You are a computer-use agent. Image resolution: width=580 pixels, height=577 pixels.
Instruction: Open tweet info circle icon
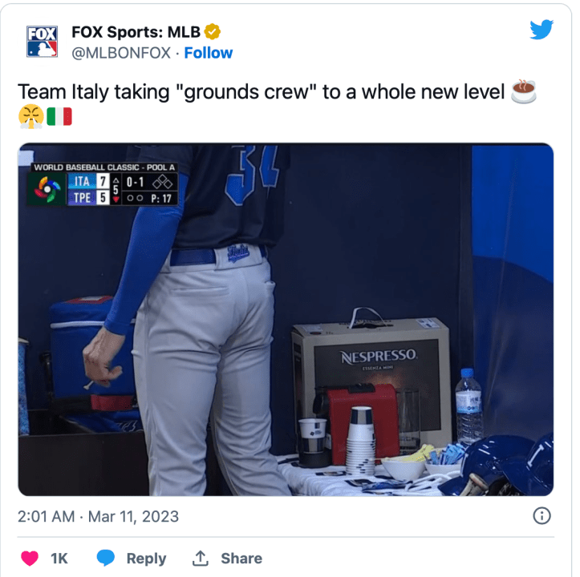coord(542,515)
